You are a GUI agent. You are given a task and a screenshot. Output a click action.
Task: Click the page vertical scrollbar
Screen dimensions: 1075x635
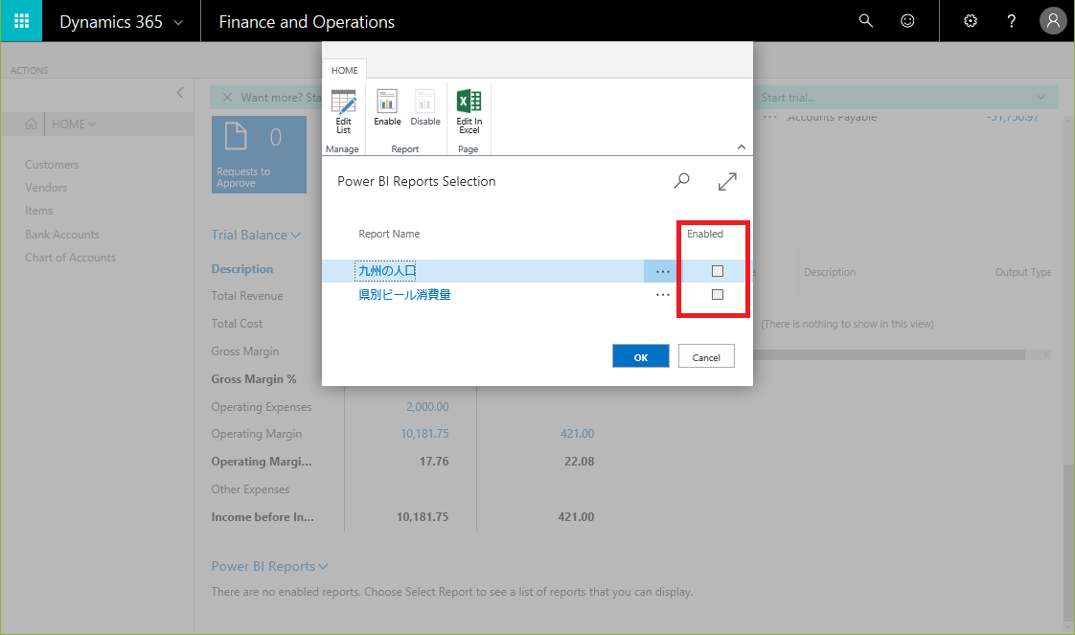point(1068,545)
